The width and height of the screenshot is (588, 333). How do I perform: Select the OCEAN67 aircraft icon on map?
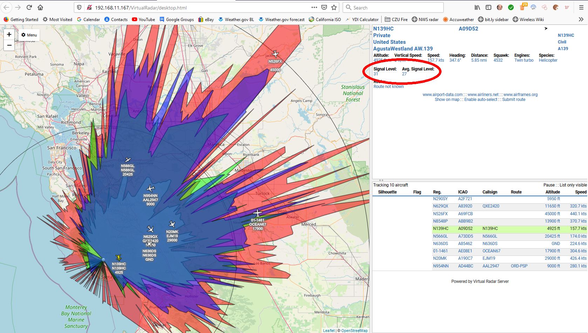pos(258,213)
